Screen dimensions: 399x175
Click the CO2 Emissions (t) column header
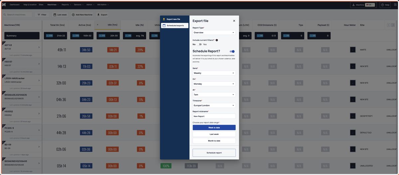pyautogui.click(x=267, y=25)
